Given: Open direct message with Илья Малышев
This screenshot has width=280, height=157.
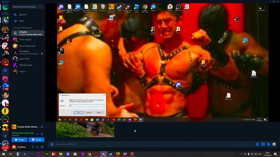Looking at the screenshot, I should pos(28,46).
